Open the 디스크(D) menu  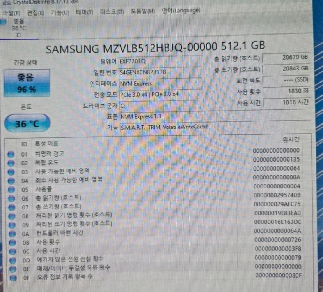tap(112, 12)
